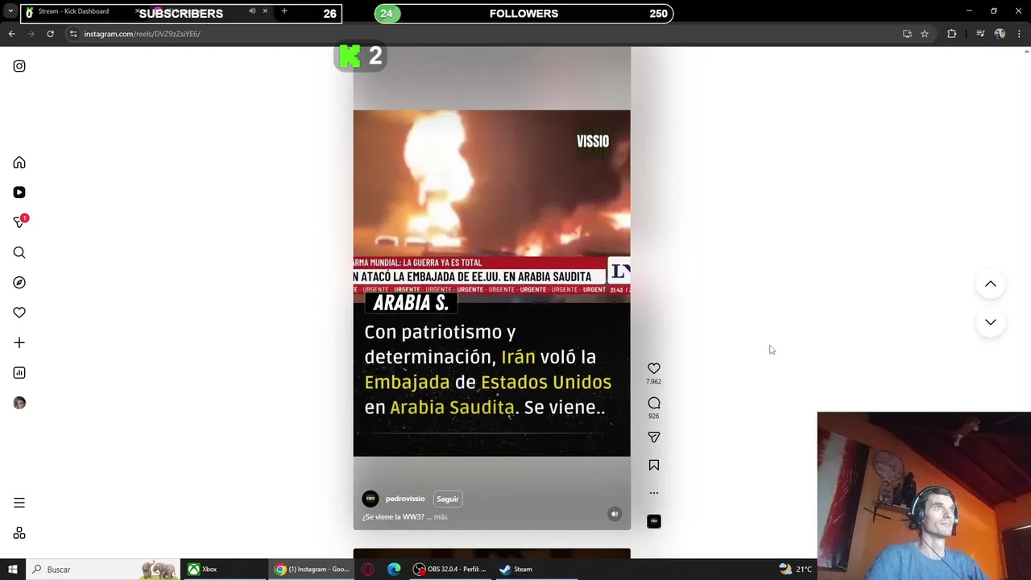Like the reel with heart icon

[654, 368]
